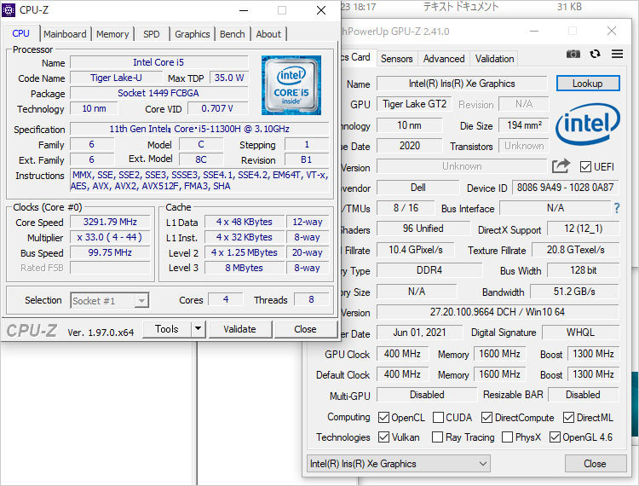Open the GPU-Z hamburger menu

617,54
